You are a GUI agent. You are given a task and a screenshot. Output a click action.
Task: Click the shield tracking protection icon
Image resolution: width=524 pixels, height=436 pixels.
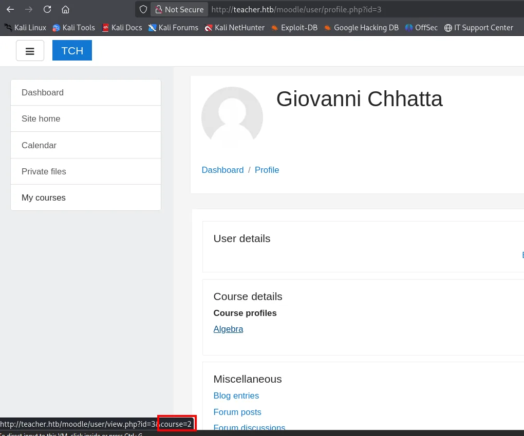pos(143,9)
